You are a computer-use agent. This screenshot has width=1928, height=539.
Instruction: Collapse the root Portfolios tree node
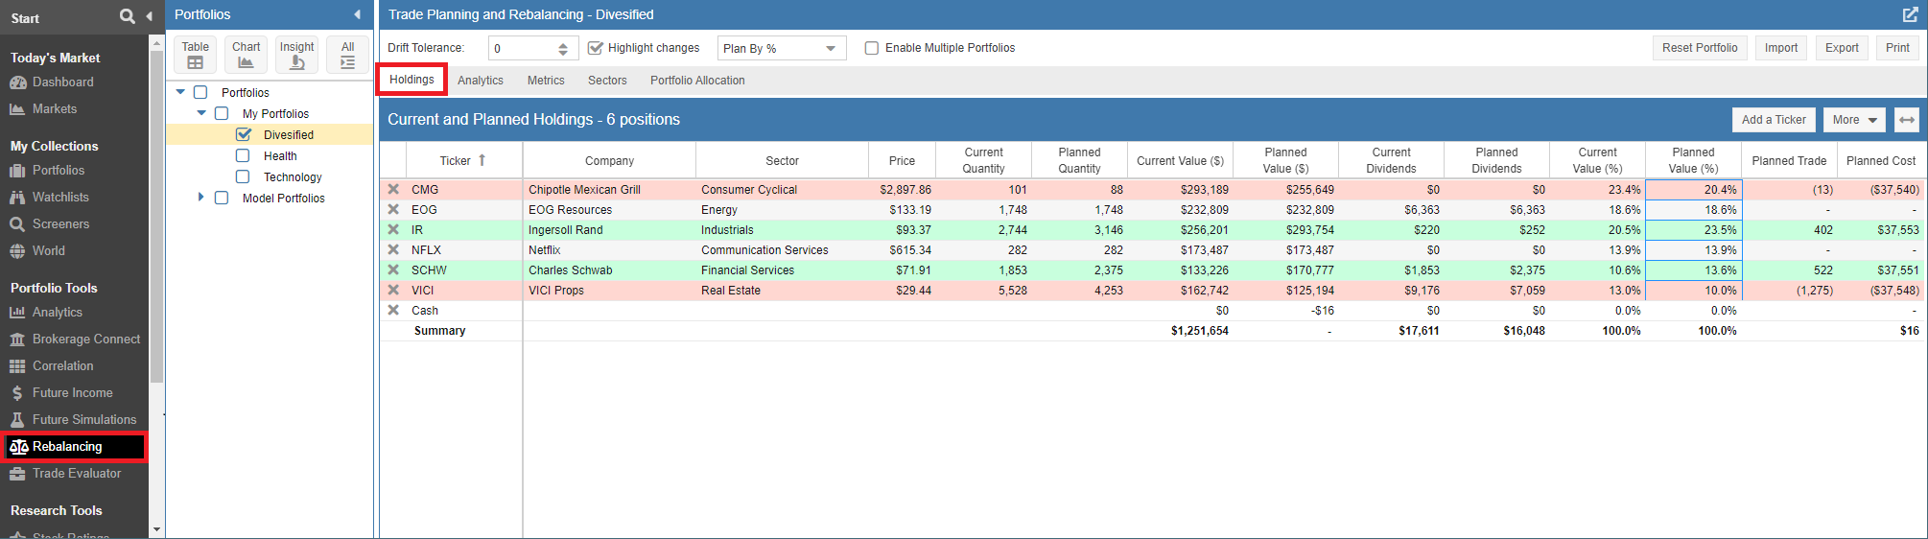click(180, 93)
